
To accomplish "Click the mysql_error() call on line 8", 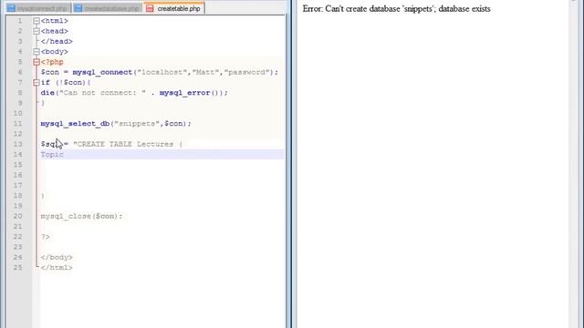I will pos(191,93).
